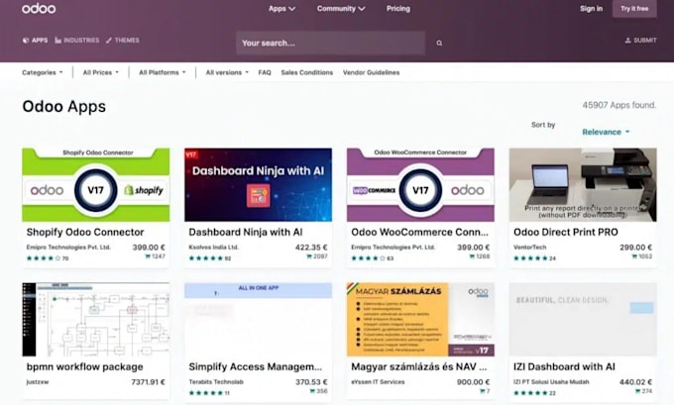Click the bpmn workflow package title
674x405 pixels.
[84, 366]
